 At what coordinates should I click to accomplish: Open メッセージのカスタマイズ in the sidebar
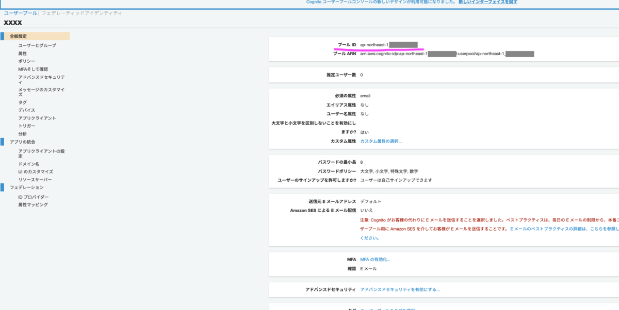point(42,92)
